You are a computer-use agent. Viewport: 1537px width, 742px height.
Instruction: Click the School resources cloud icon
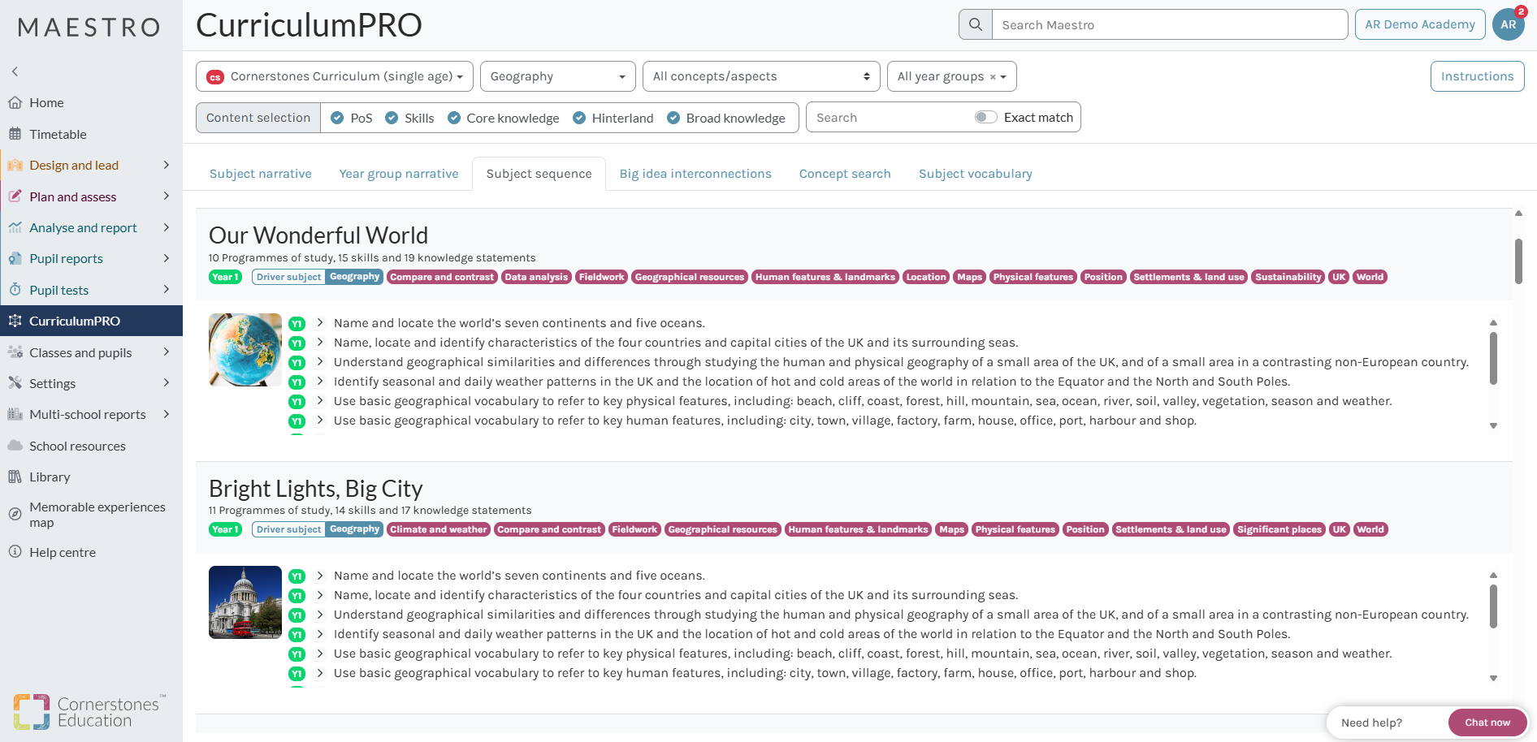(x=15, y=446)
